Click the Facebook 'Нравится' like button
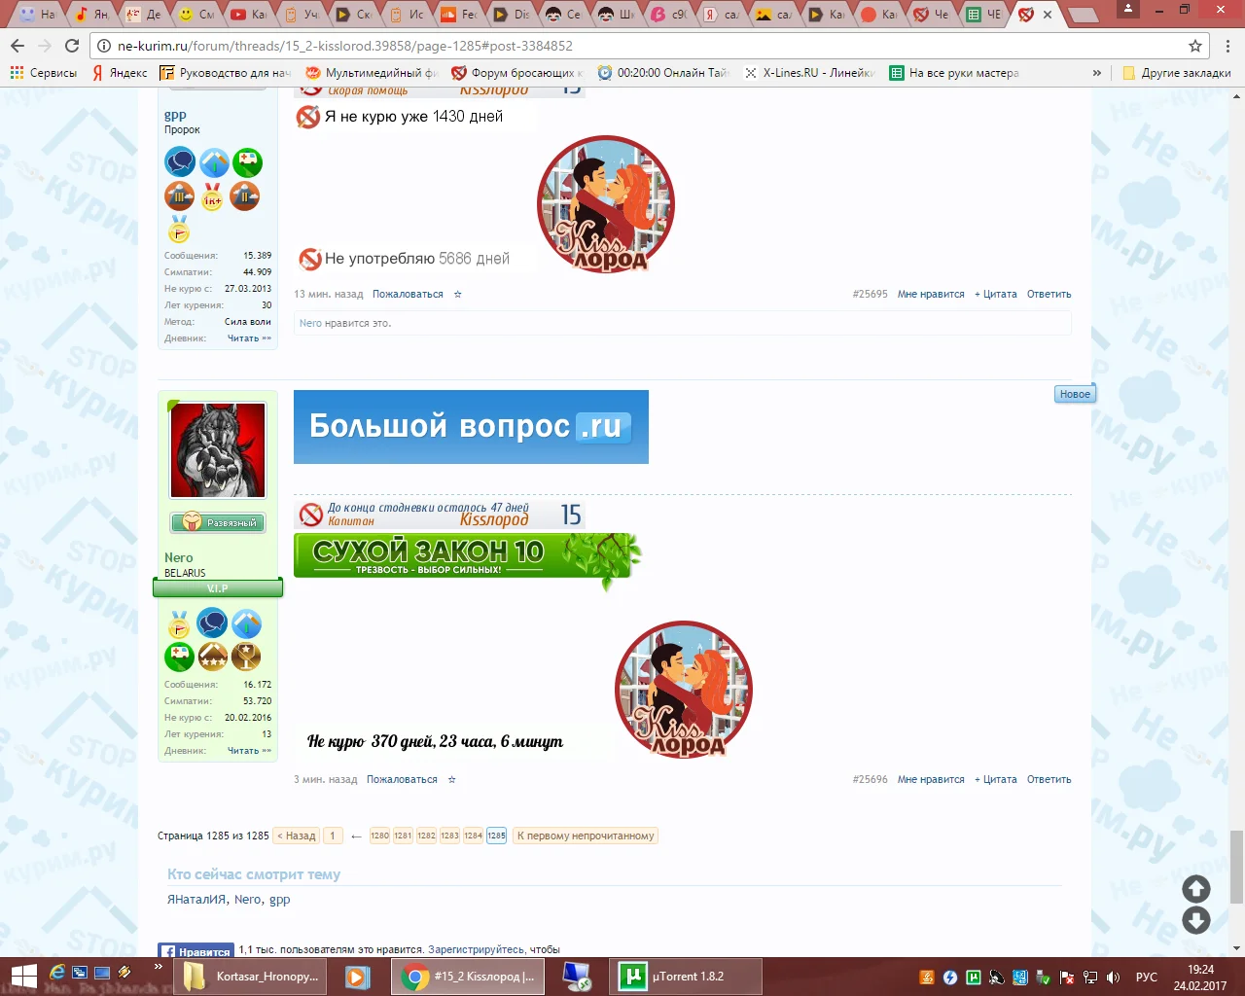Viewport: 1245px width, 996px height. 196,951
